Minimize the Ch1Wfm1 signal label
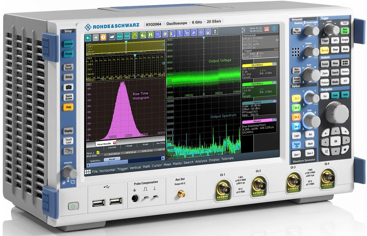 pyautogui.click(x=274, y=64)
